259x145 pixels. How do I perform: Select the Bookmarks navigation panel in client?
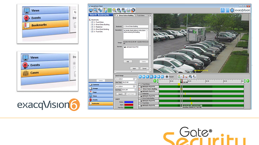point(101,103)
